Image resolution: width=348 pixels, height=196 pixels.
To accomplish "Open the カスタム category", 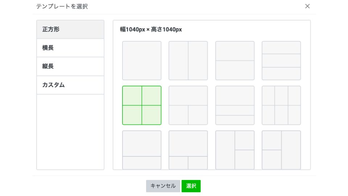I will (x=70, y=85).
